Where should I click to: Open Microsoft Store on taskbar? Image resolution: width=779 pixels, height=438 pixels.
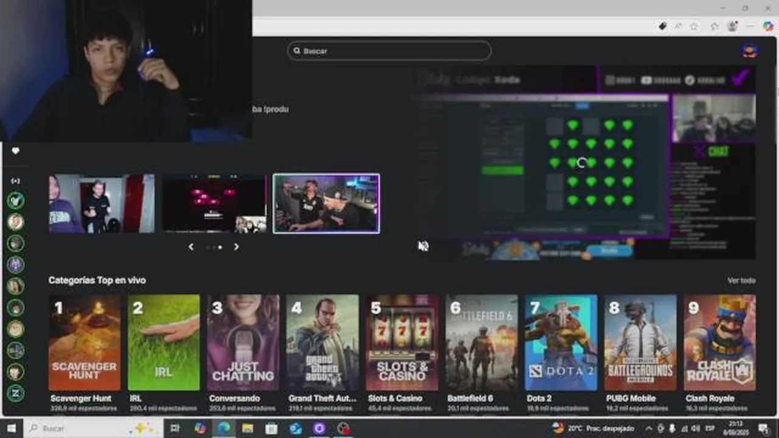[271, 428]
